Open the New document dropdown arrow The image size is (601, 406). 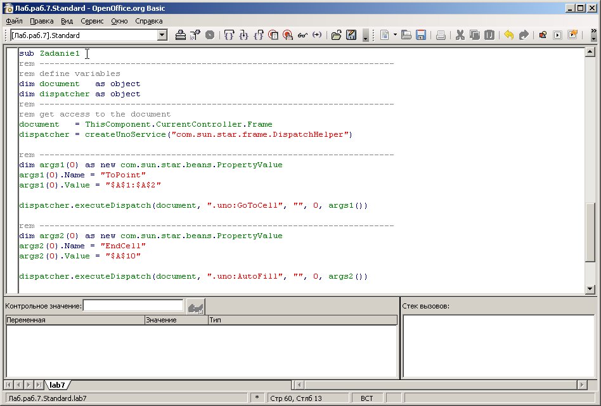point(395,35)
